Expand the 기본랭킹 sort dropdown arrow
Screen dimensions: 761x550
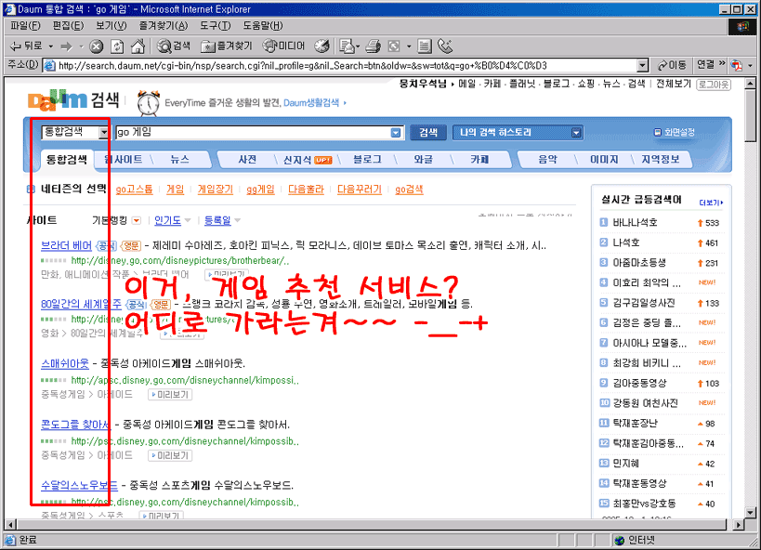tap(137, 221)
